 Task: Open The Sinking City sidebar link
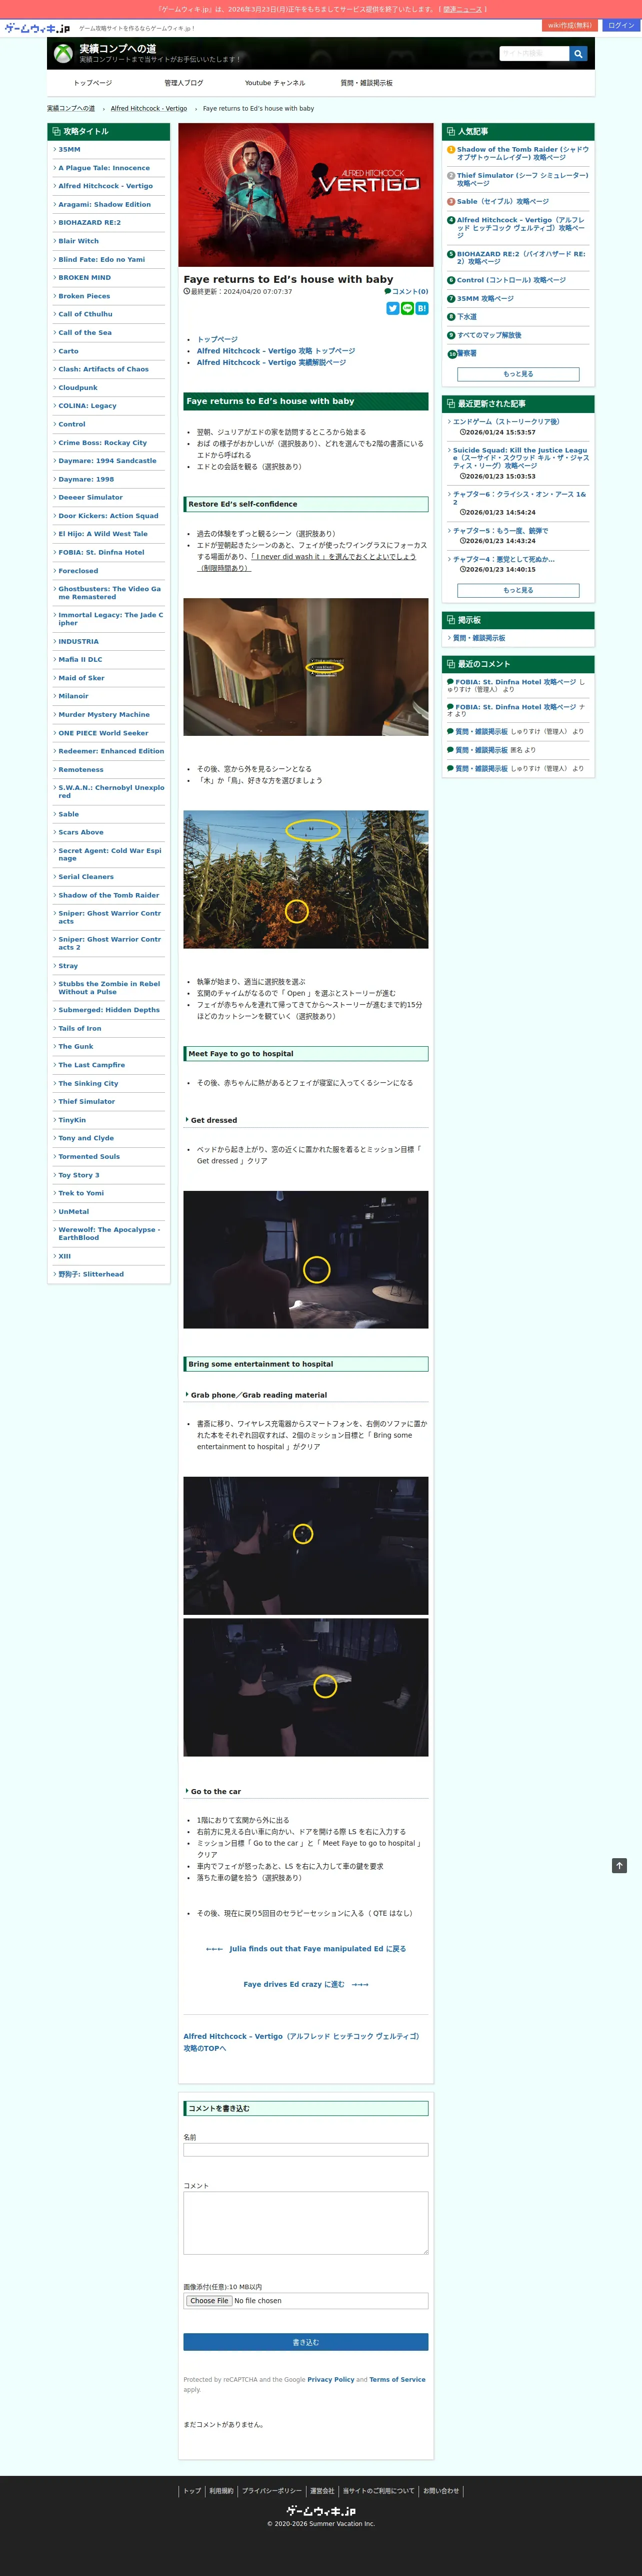[x=88, y=1083]
